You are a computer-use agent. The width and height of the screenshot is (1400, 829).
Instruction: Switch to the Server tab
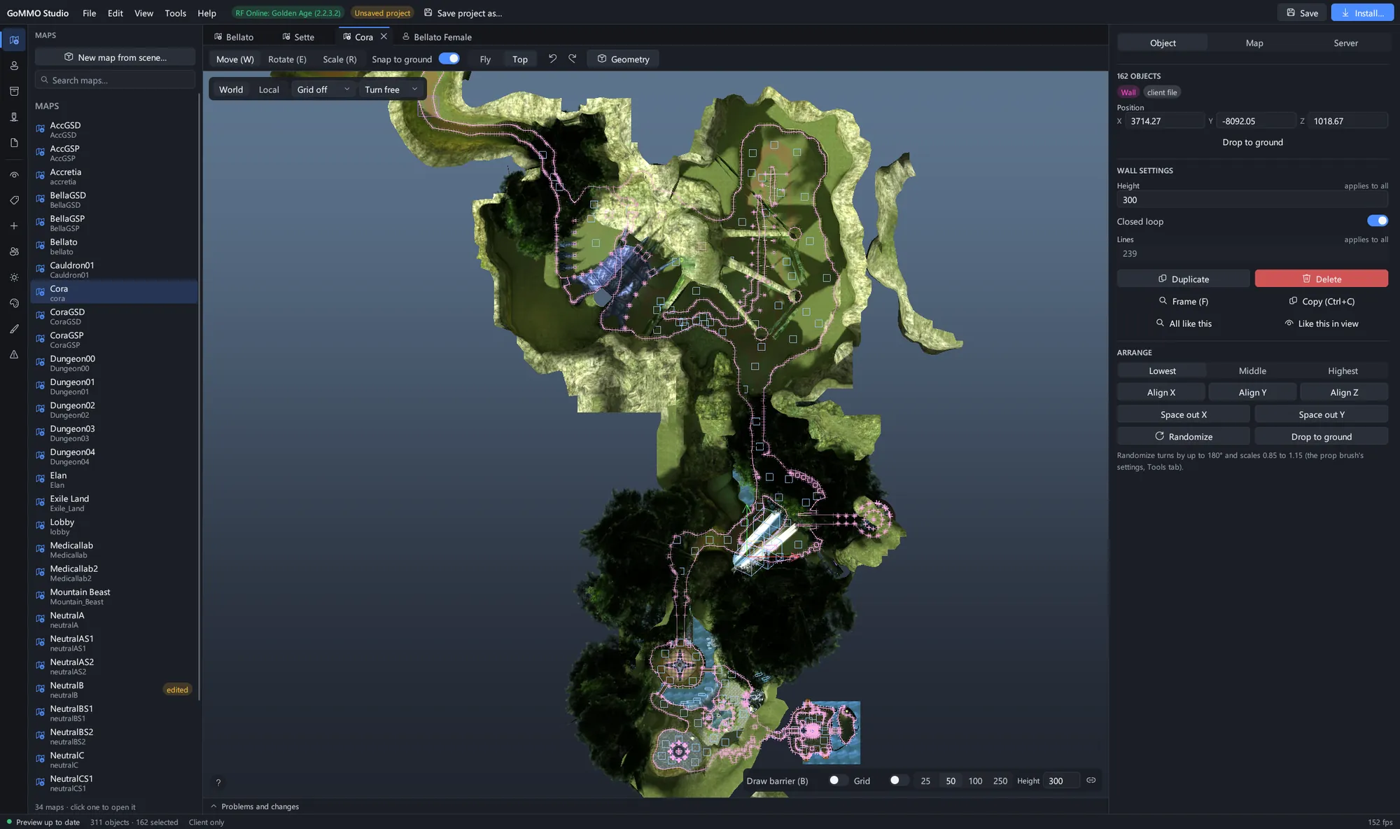(x=1345, y=43)
